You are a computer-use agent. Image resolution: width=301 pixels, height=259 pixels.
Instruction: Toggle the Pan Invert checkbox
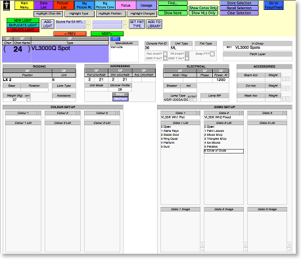165,53
